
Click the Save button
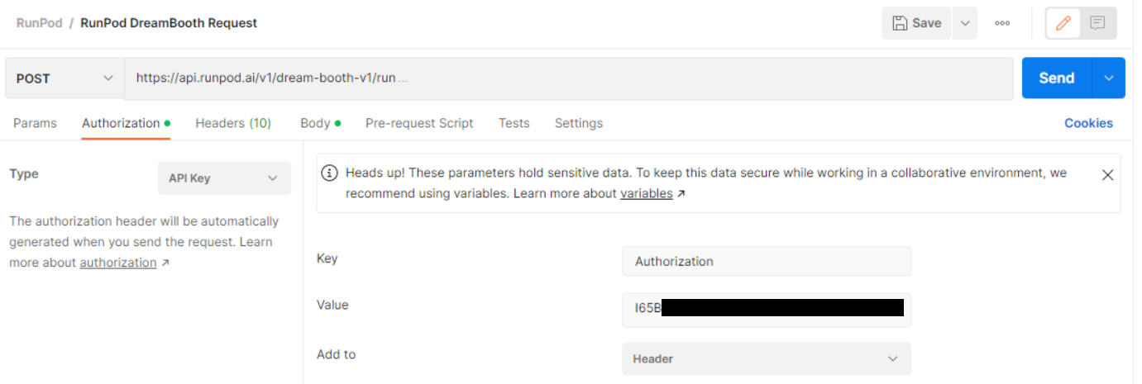pos(917,23)
